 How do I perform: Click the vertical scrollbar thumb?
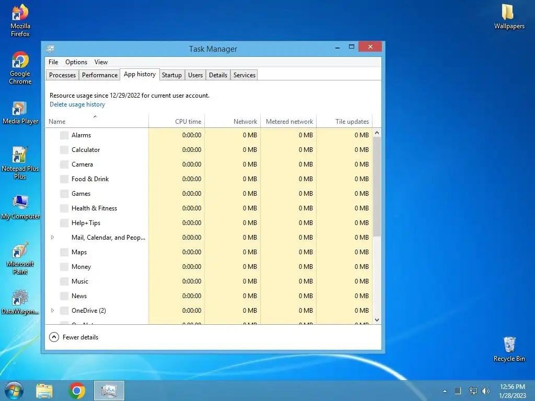point(377,187)
